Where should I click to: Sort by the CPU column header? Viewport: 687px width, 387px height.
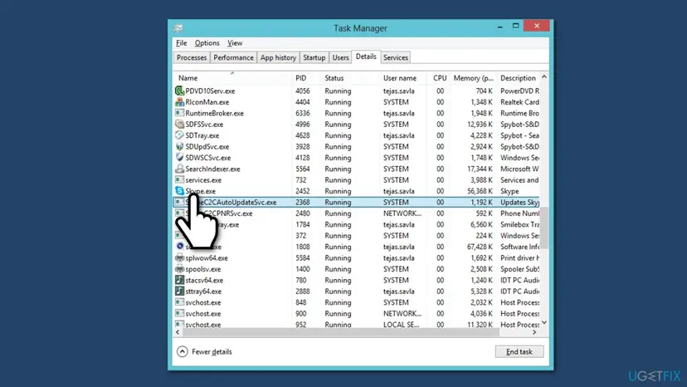440,78
